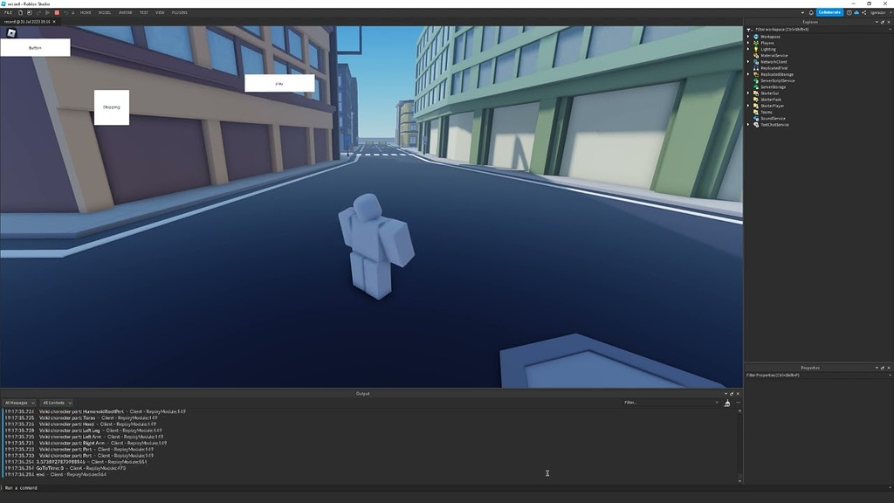Screen dimensions: 894x503
Task: Open the PLUGINS menu
Action: coord(177,12)
